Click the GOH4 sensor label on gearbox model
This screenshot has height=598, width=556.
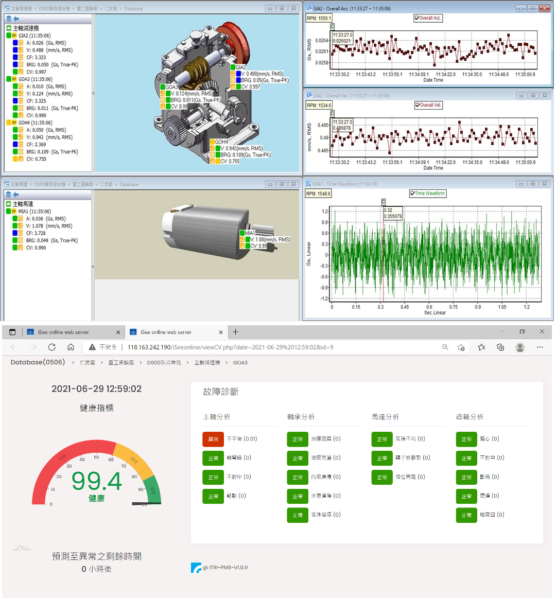[221, 142]
